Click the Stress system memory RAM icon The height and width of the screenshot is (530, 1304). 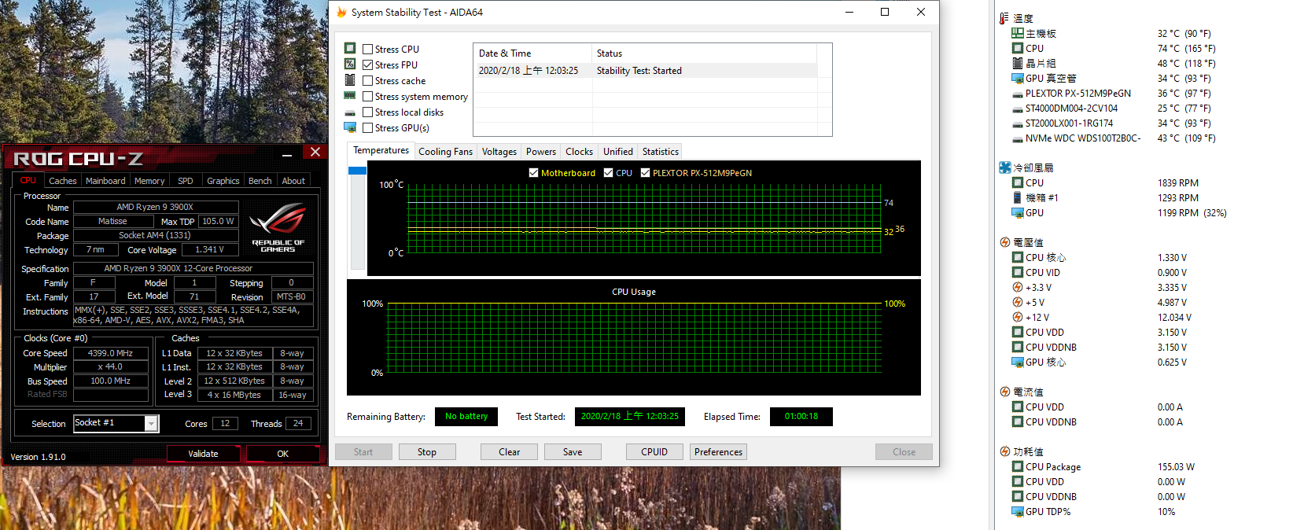(x=350, y=96)
